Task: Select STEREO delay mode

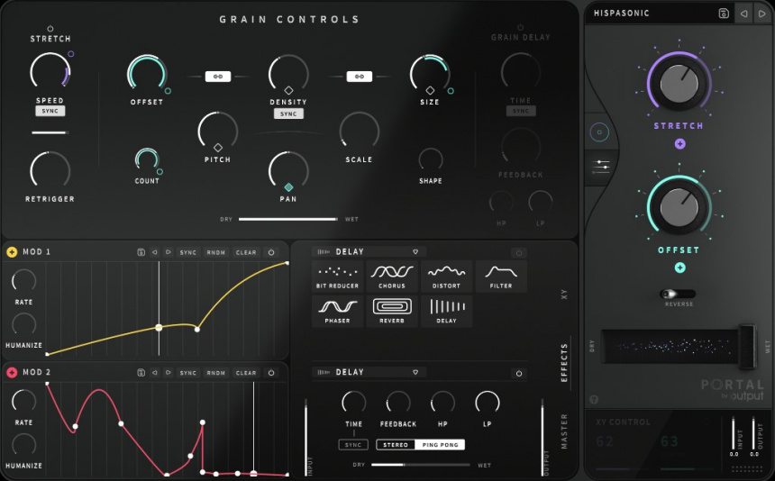Action: (396, 445)
